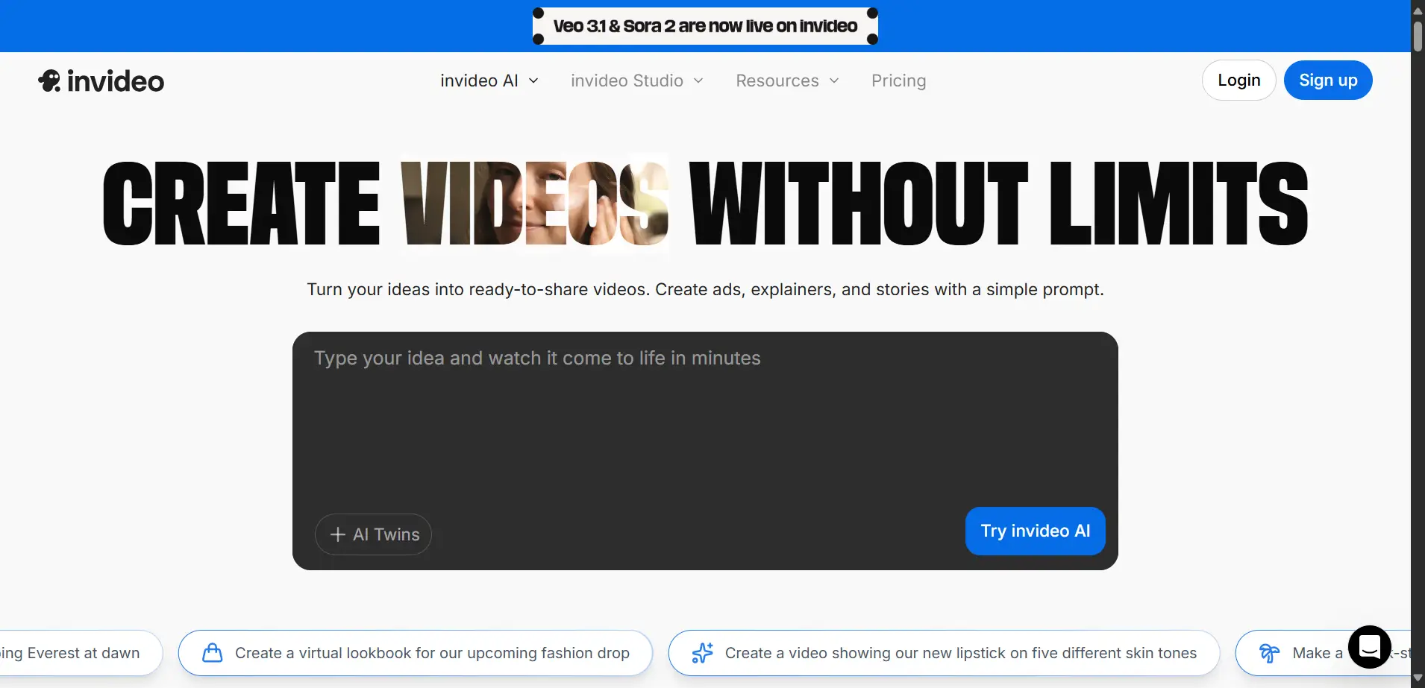Screen dimensions: 1425x688
Task: Click the plus icon beside AI Twins
Action: 337,534
